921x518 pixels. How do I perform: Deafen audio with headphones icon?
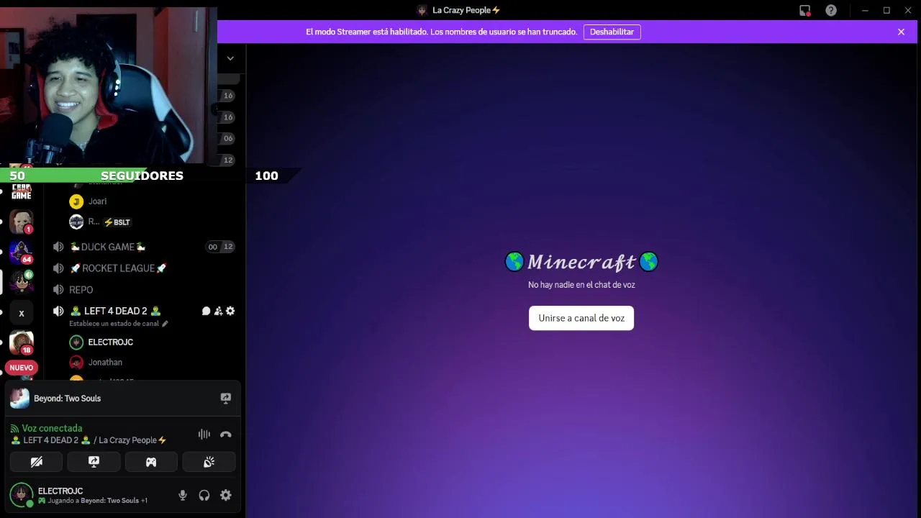[x=204, y=495]
